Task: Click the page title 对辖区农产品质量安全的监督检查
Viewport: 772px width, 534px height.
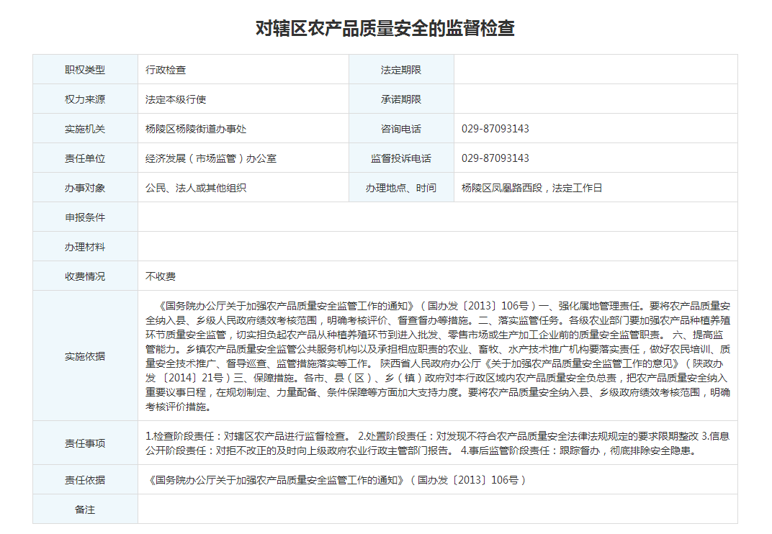Action: pos(385,28)
